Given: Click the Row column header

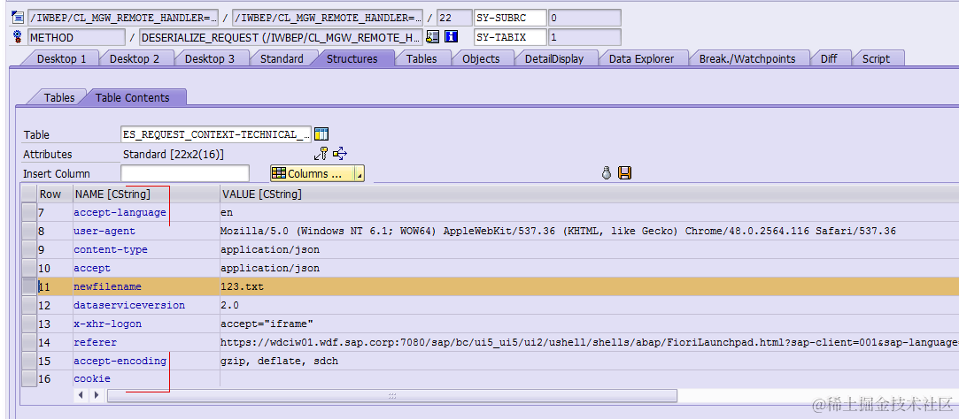Looking at the screenshot, I should (55, 194).
